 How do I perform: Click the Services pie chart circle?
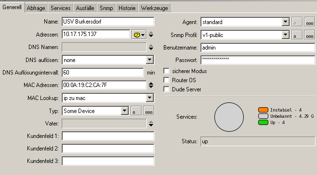[x=229, y=117]
